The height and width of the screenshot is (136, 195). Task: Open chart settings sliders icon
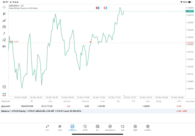tap(4, 27)
